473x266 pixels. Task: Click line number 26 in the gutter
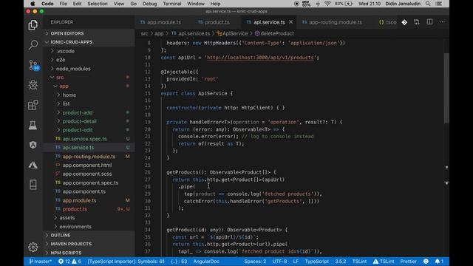[147, 172]
